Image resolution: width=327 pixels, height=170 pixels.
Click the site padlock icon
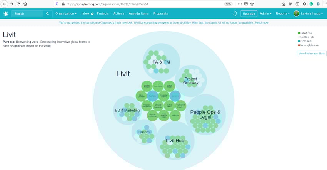click(63, 4)
